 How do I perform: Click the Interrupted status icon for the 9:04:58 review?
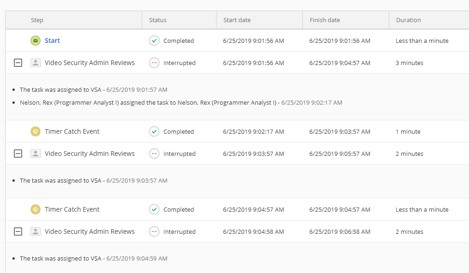click(x=154, y=231)
